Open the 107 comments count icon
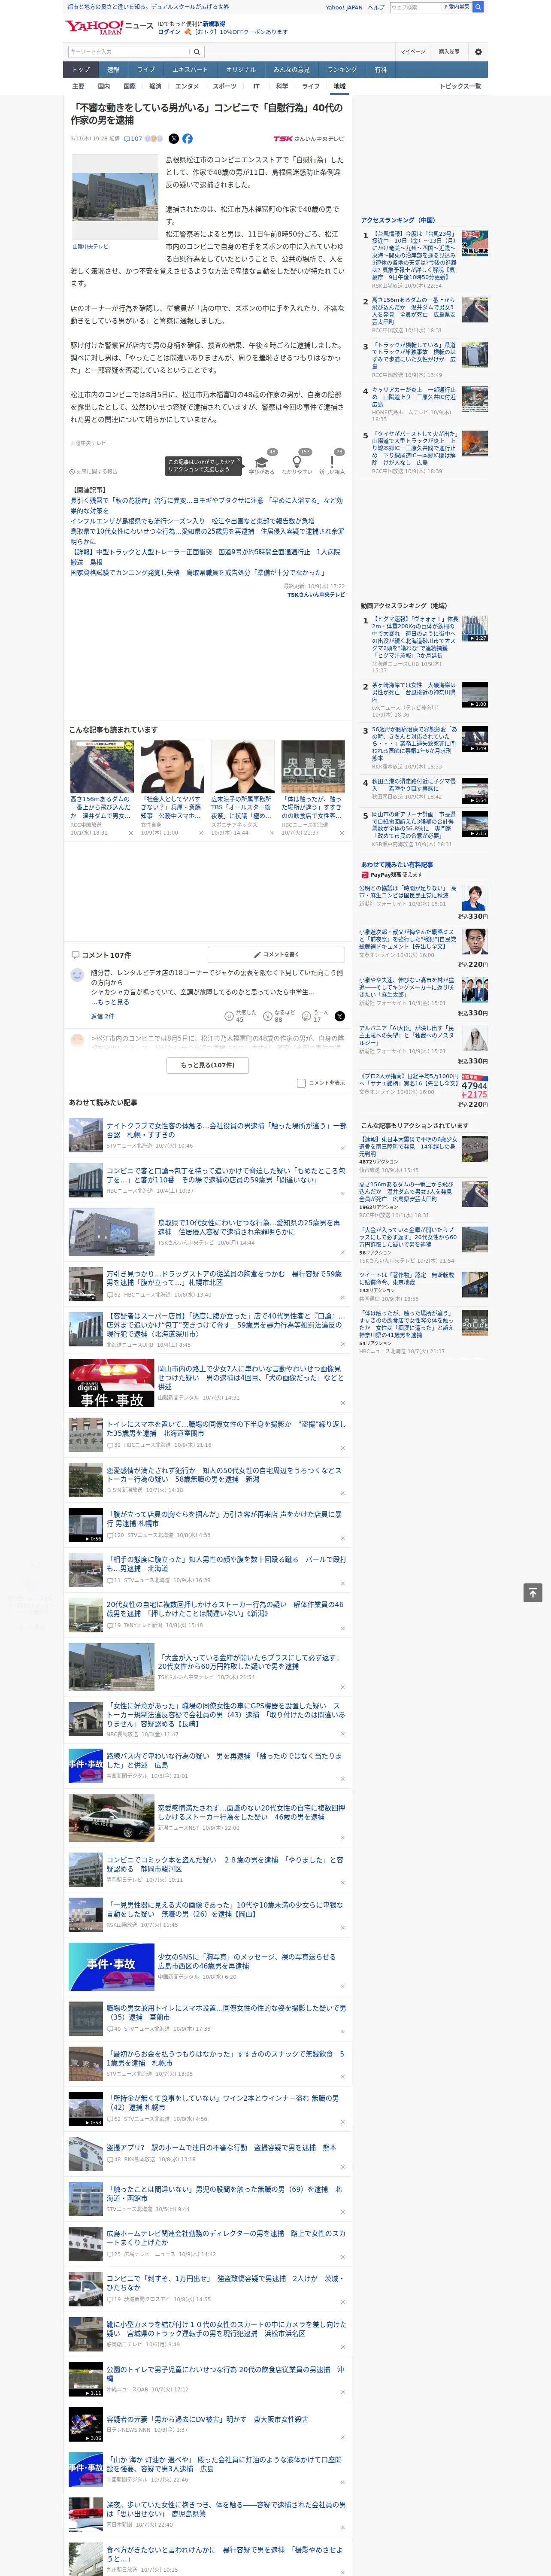Screen dimensions: 551x2576 coord(133,139)
